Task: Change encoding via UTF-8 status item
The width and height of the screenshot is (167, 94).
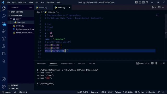Action: point(103,92)
